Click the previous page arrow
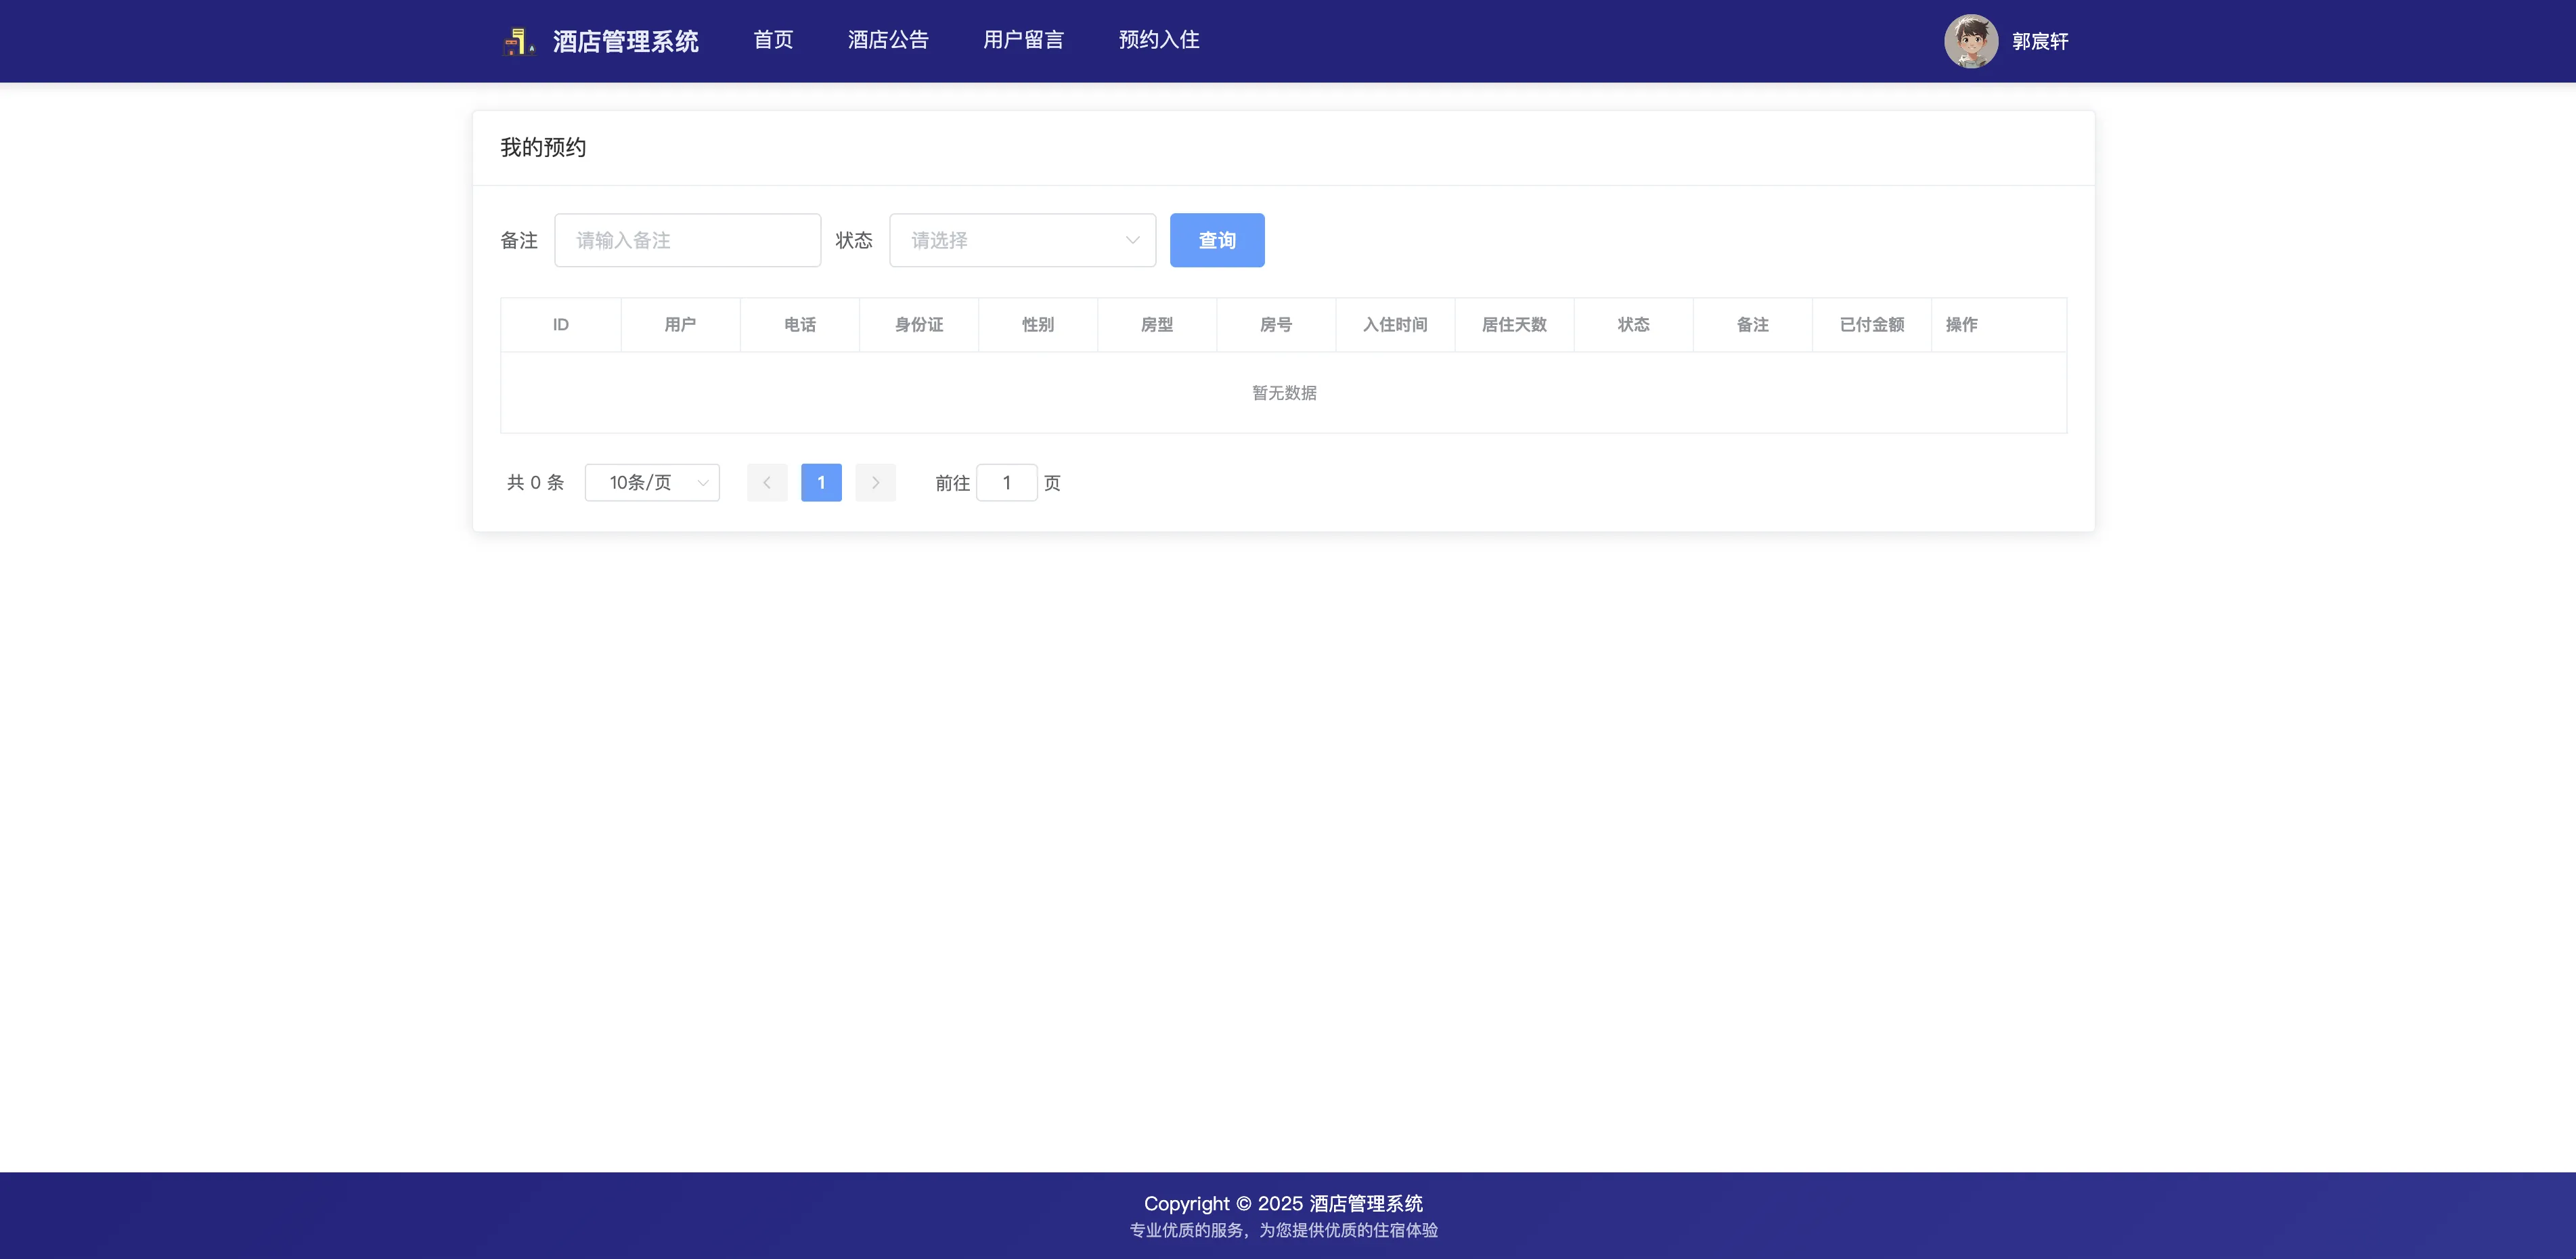The width and height of the screenshot is (2576, 1259). (x=767, y=483)
